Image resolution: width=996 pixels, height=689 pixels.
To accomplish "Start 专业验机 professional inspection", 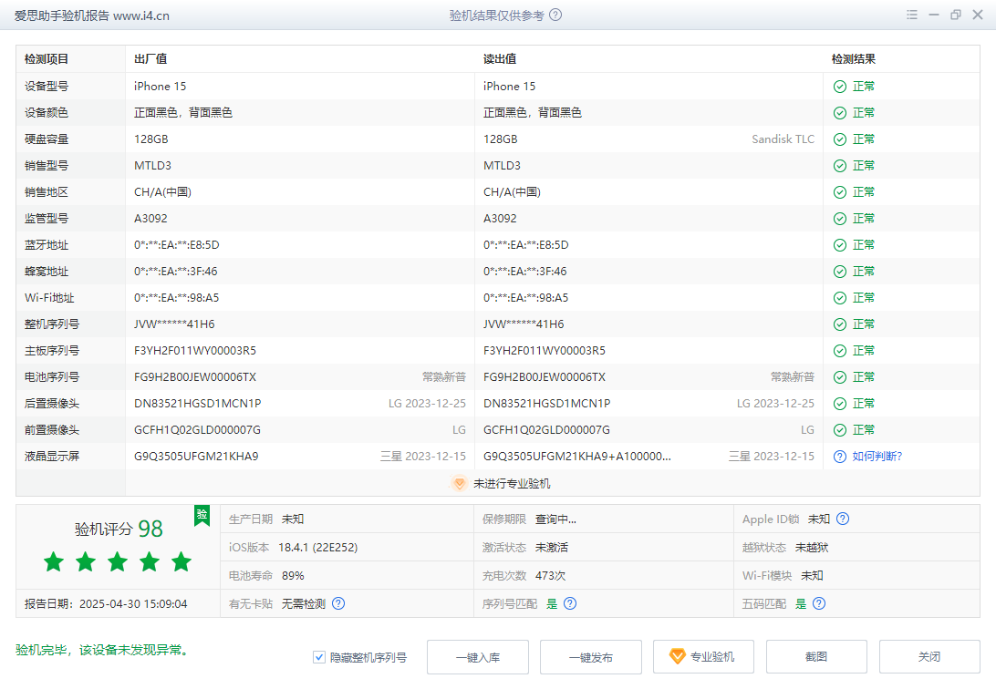I will click(x=703, y=656).
